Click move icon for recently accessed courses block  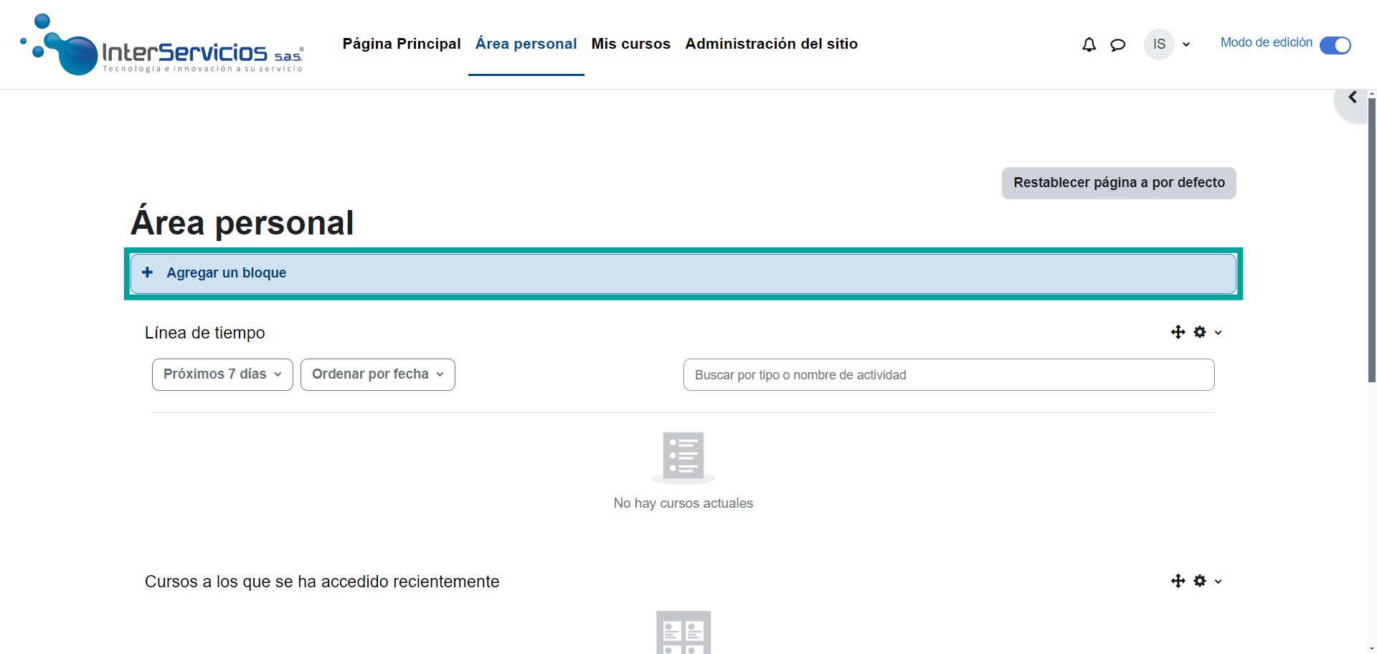[1178, 581]
